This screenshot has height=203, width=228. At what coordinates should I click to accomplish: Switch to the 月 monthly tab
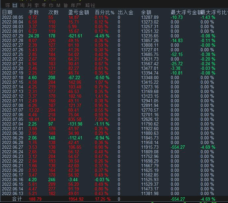tap(29, 5)
